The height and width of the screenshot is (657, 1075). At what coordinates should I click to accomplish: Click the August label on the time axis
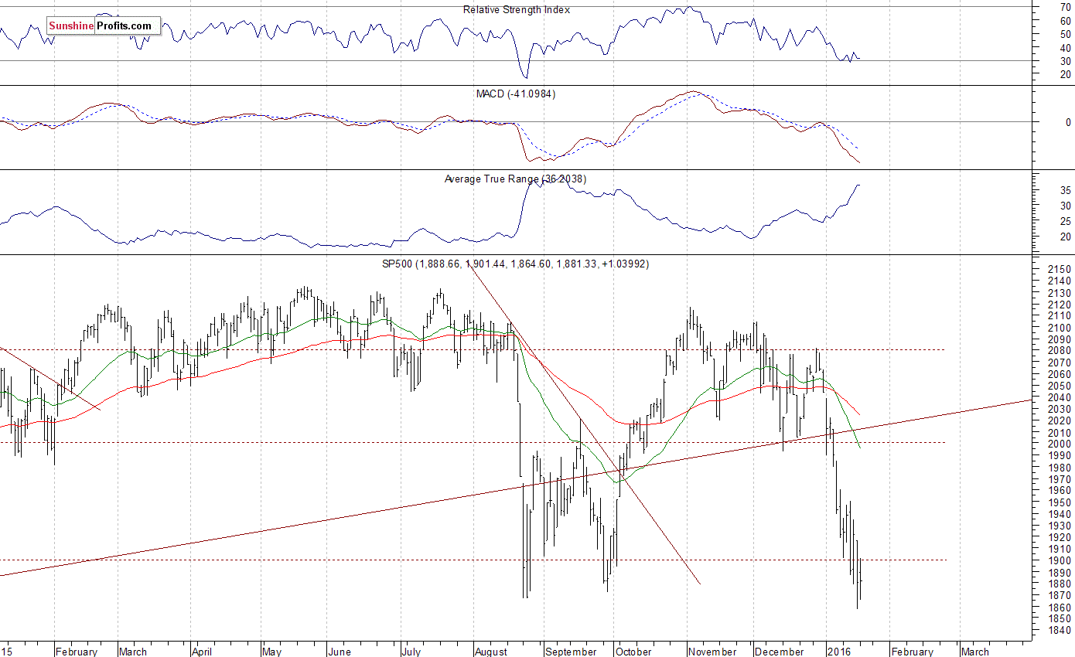pyautogui.click(x=491, y=652)
